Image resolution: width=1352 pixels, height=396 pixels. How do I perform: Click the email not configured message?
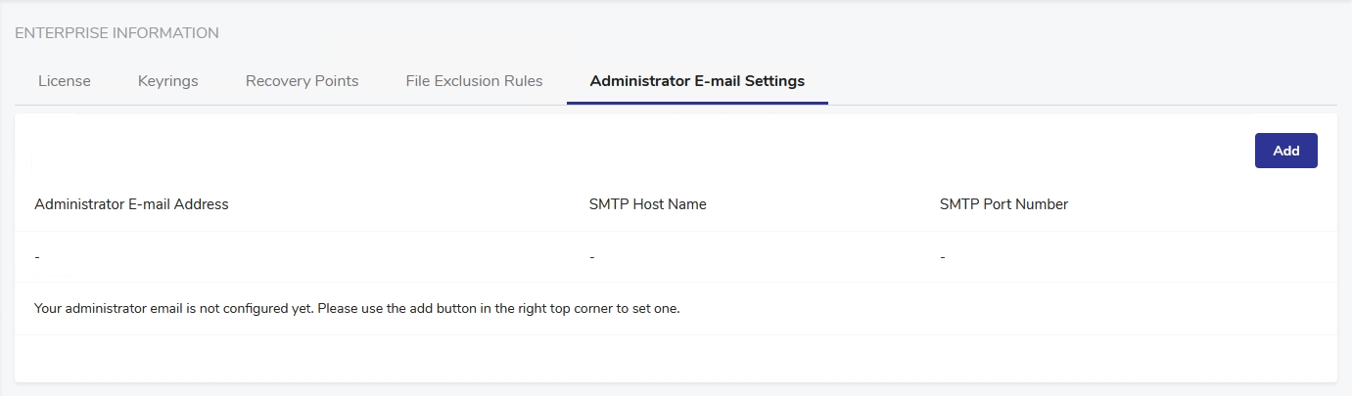pyautogui.click(x=356, y=309)
